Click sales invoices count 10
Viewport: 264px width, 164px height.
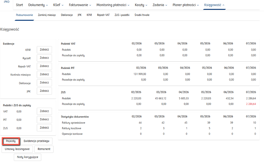pyautogui.click(x=254, y=123)
